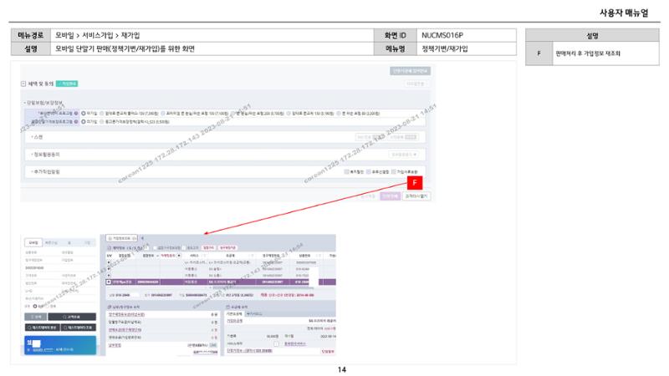The height and width of the screenshot is (376, 669).
Task: Open the 정보활용동의 dropdown
Action: coord(403,155)
